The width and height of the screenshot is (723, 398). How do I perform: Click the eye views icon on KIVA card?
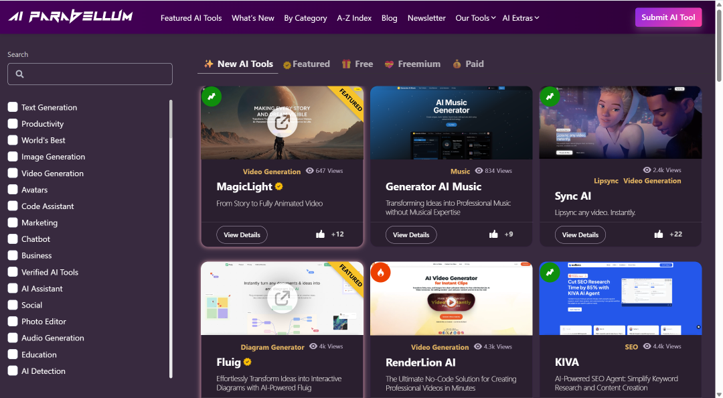[647, 346]
